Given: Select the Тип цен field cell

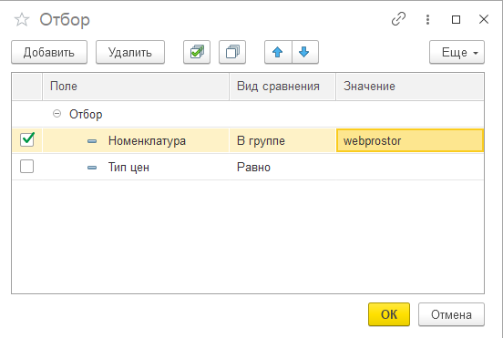Looking at the screenshot, I should pos(136,167).
